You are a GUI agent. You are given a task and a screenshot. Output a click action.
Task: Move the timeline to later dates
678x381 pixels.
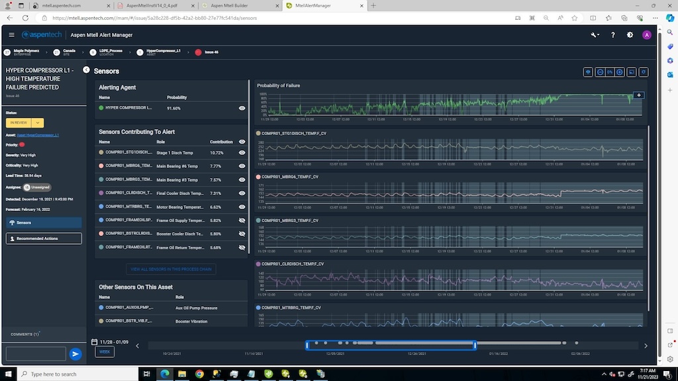click(646, 345)
